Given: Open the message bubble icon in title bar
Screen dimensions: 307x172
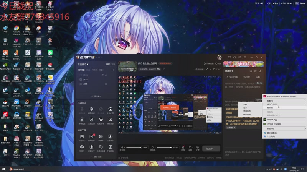Looking at the screenshot, I should [229, 57].
